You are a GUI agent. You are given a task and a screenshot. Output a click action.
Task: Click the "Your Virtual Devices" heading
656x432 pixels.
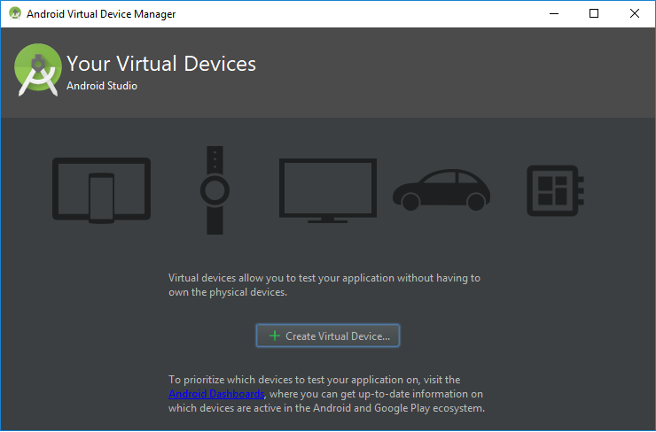(161, 64)
